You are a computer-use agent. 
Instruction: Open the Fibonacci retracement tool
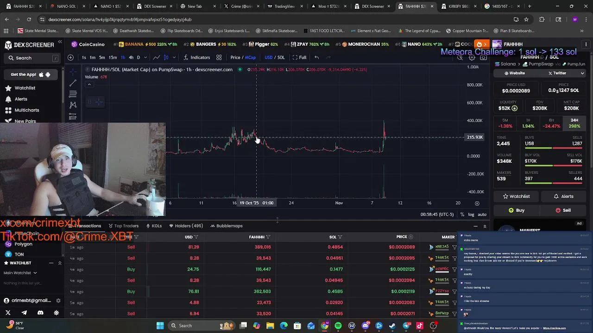coord(73,94)
